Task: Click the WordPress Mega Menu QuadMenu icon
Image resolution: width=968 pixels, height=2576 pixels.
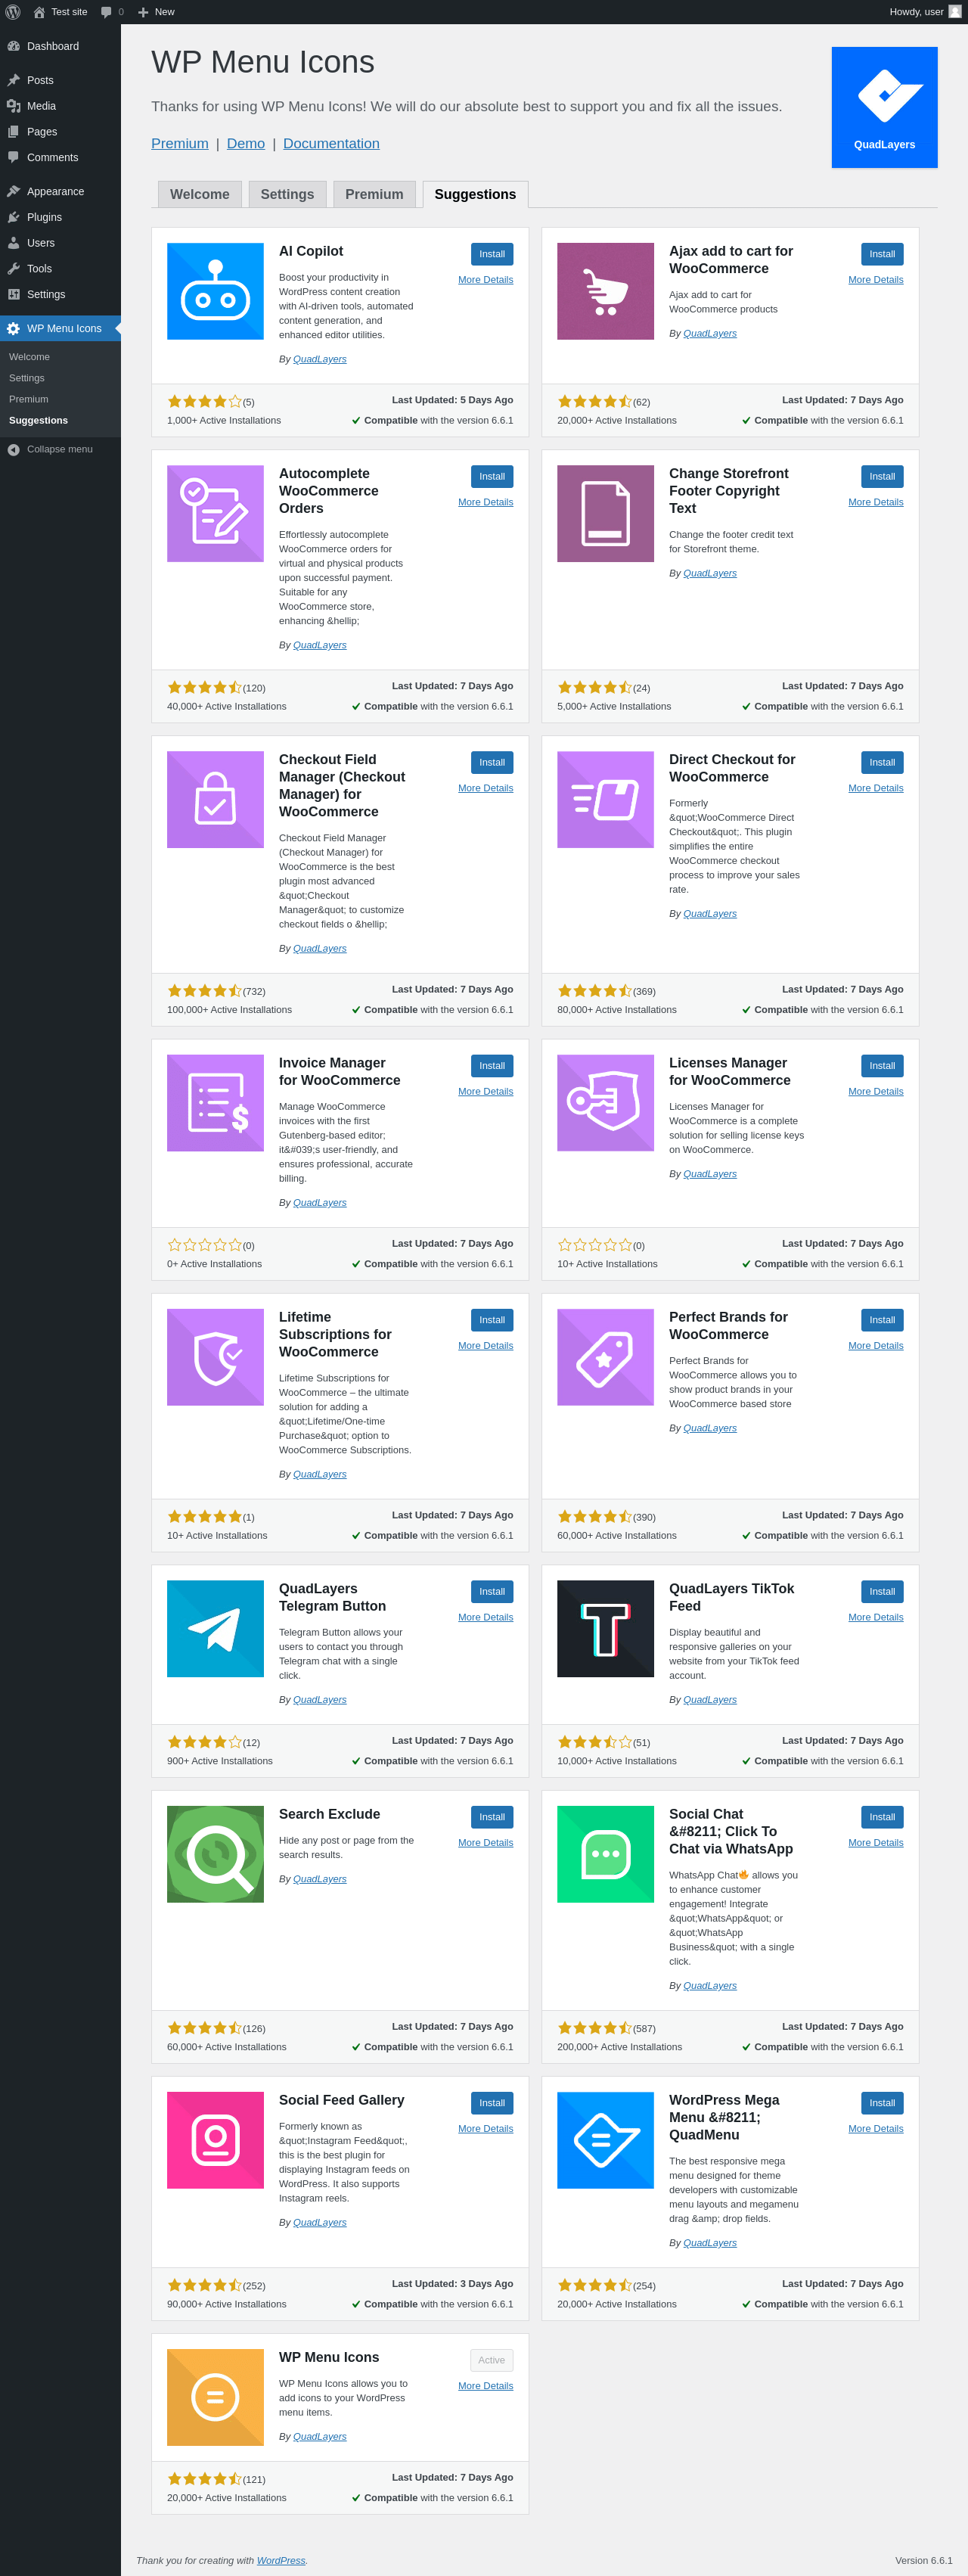Action: click(605, 2140)
